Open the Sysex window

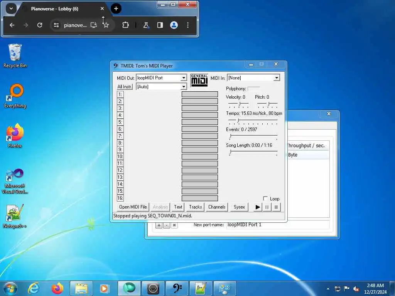[x=239, y=207]
